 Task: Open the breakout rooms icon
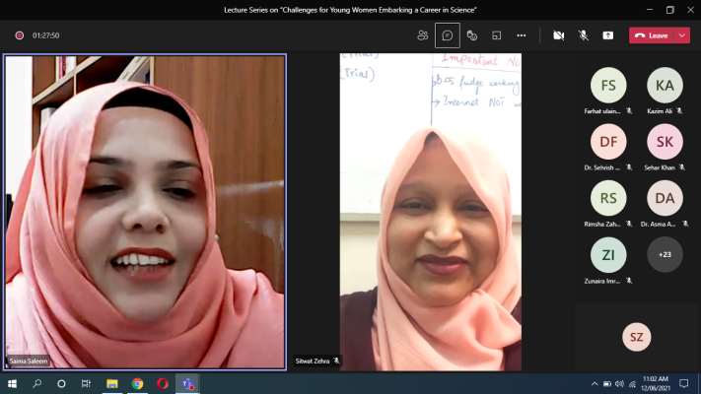[497, 35]
